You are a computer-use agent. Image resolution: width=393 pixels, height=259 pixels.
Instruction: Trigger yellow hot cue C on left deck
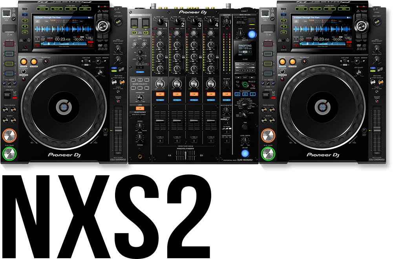point(9,63)
